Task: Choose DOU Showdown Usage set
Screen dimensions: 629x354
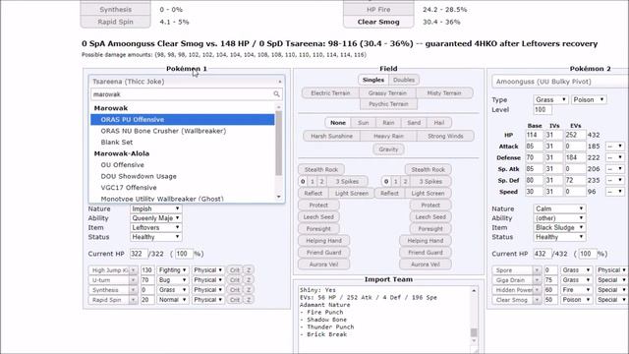Action: tap(139, 176)
